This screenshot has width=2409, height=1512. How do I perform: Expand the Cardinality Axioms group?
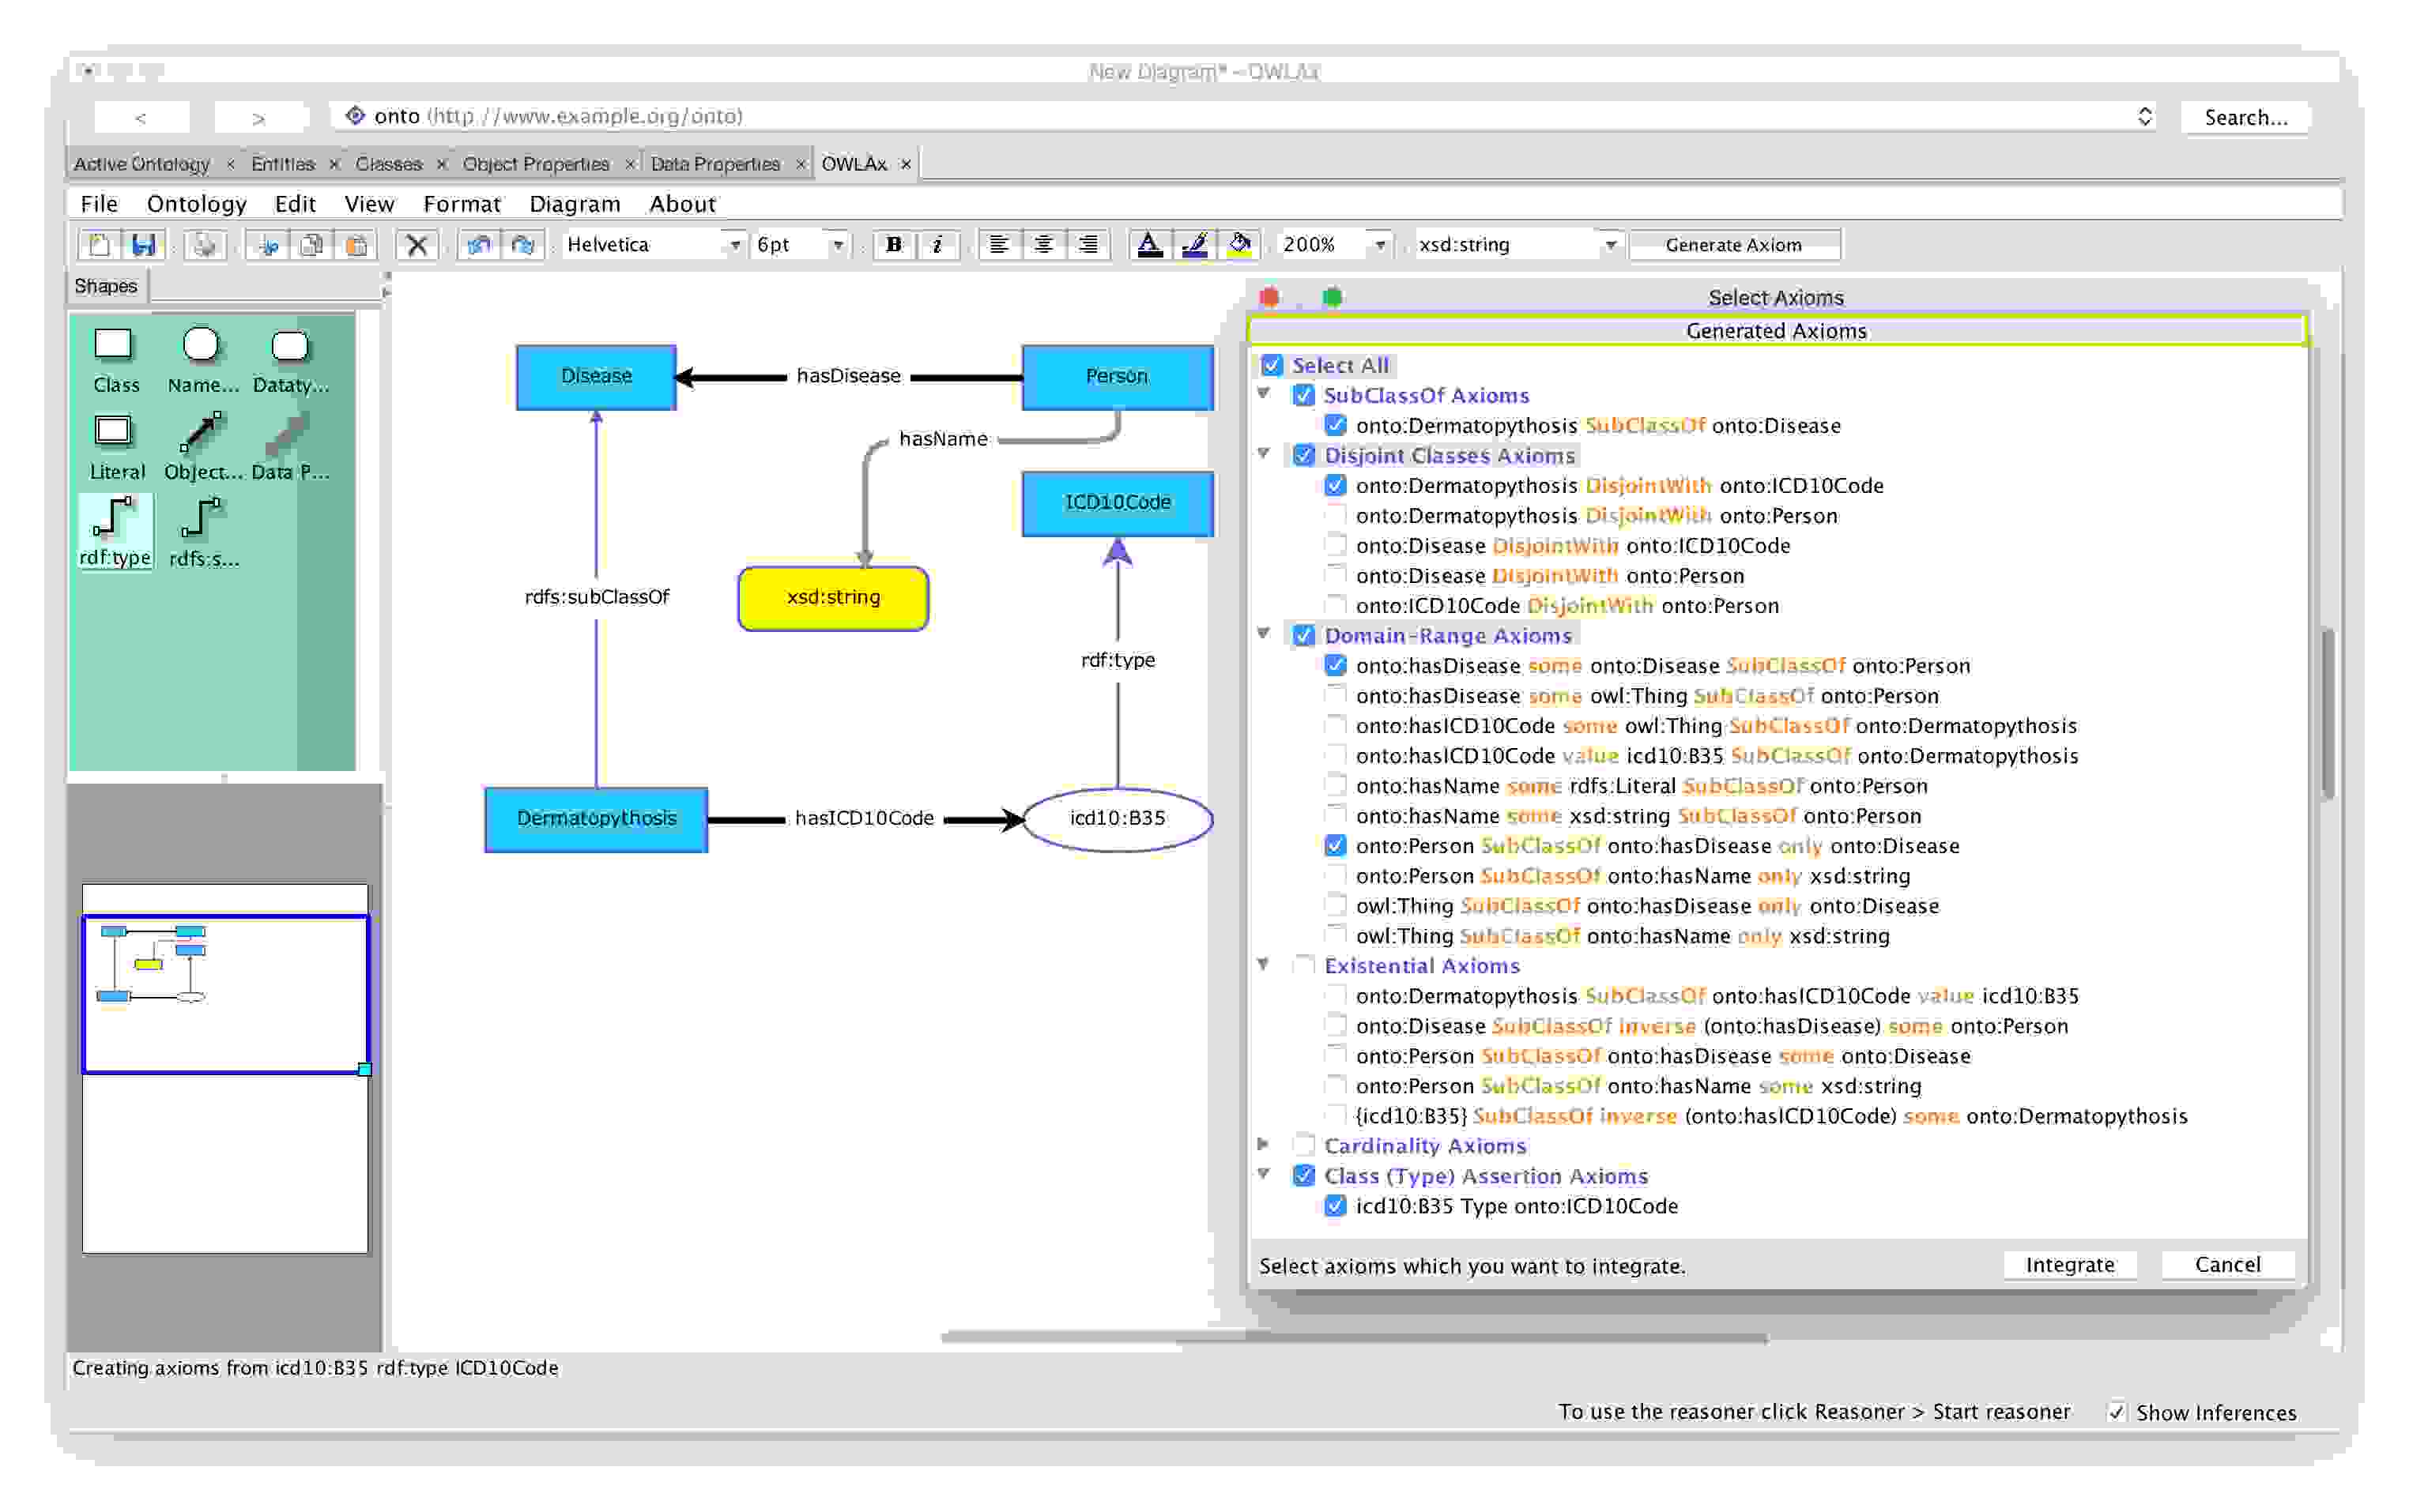(1264, 1145)
